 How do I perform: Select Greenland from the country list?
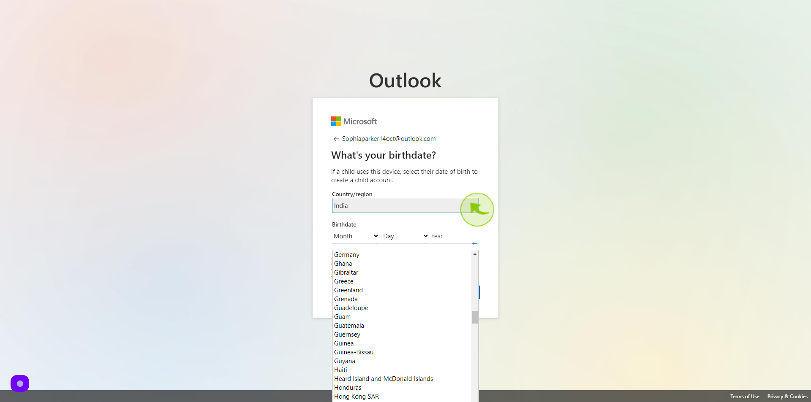click(x=402, y=290)
